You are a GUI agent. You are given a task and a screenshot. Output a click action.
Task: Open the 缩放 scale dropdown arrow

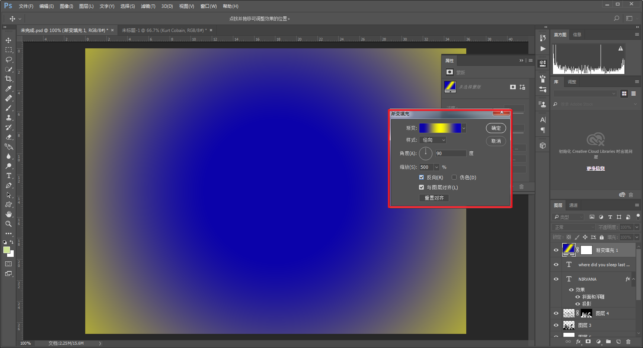437,167
